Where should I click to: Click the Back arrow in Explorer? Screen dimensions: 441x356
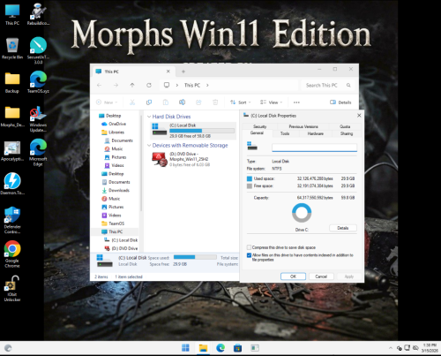99,85
